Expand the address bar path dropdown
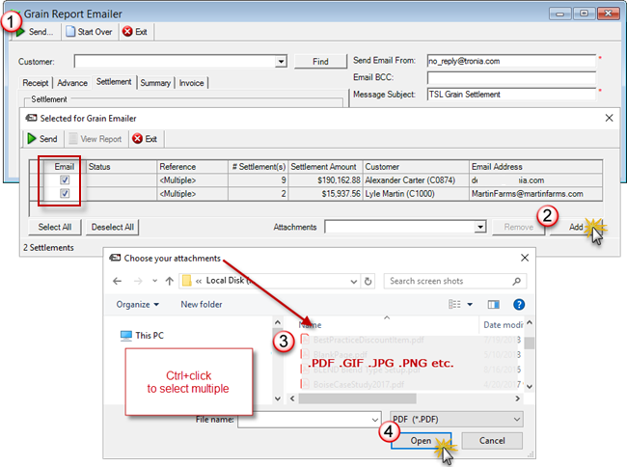The height and width of the screenshot is (467, 627). tap(353, 281)
